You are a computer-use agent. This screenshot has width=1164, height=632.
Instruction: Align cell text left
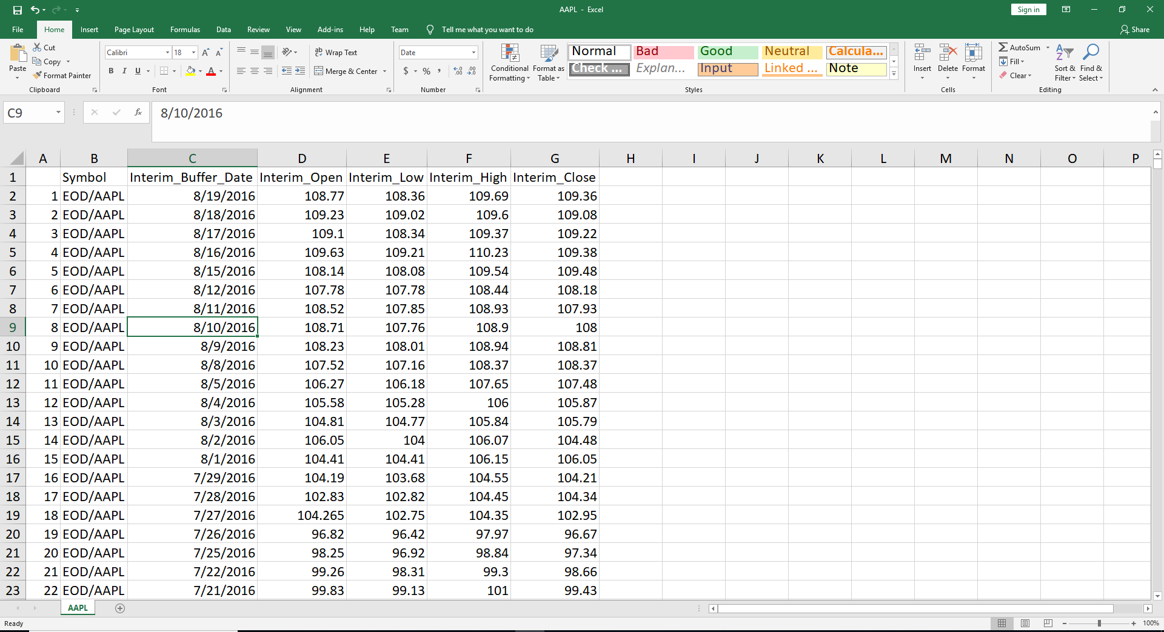[x=241, y=71]
